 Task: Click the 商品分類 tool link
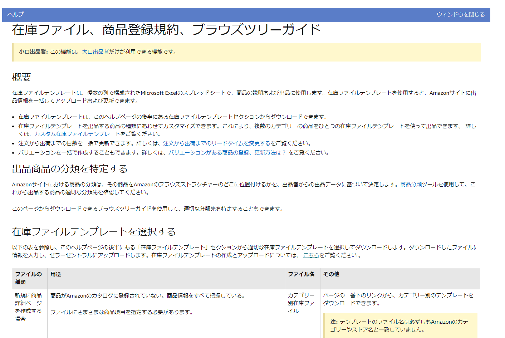pos(411,185)
